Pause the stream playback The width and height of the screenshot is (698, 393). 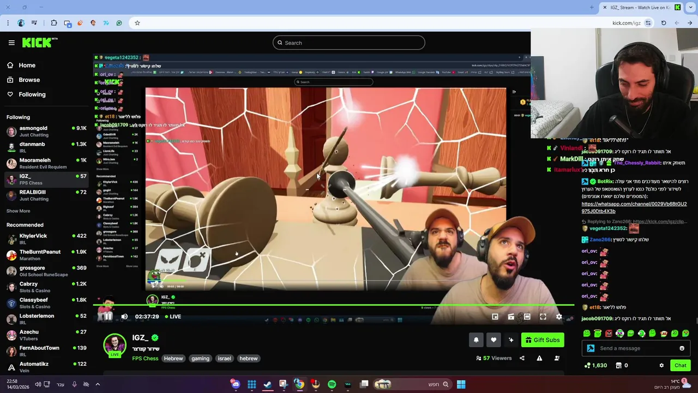(x=108, y=317)
